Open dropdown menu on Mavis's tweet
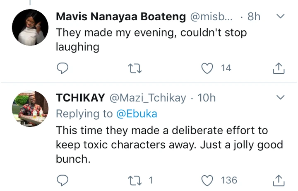The width and height of the screenshot is (298, 191). pyautogui.click(x=280, y=17)
